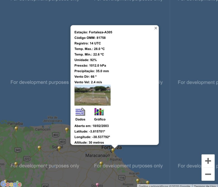The width and height of the screenshot is (218, 187).
Task: Click the Dados cartográficos copyright text
Action: [165, 186]
